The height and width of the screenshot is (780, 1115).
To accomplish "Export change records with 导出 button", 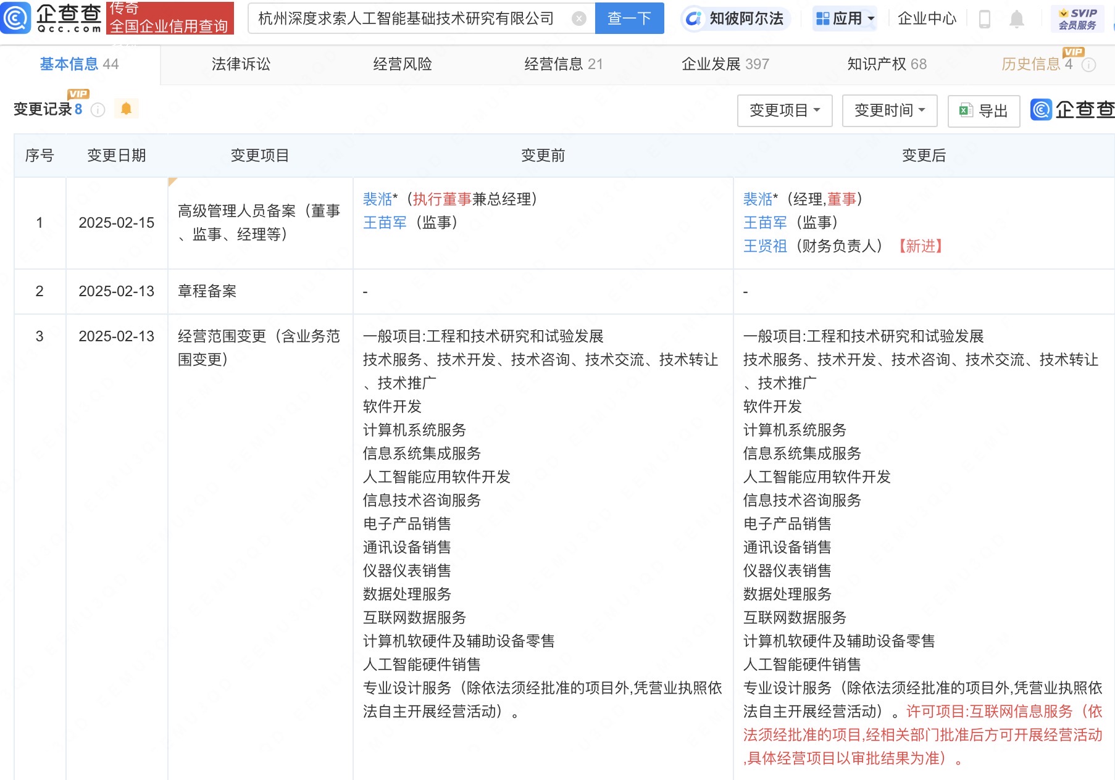I will [983, 111].
